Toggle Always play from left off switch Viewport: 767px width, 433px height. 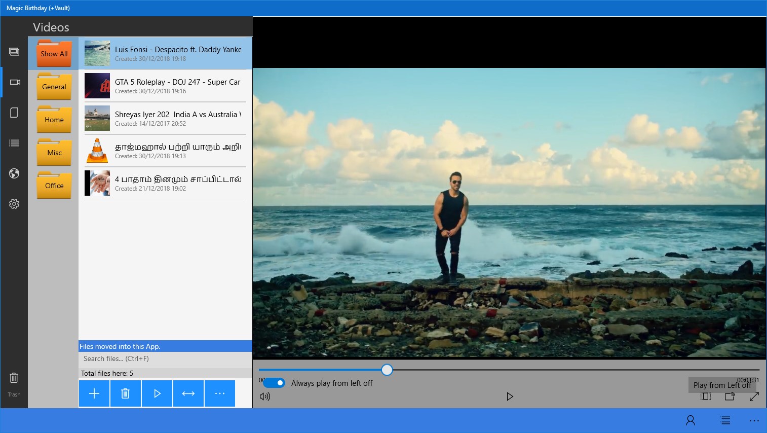coord(274,383)
